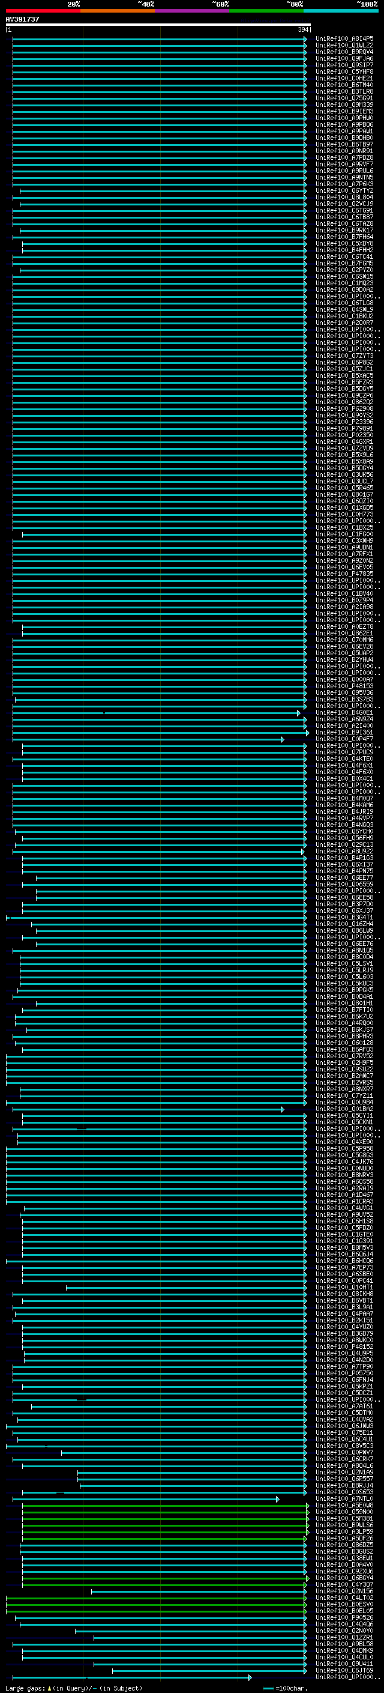Image resolution: width=384 pixels, height=1693 pixels.
Task: Open hit UniRef100_Q2PYZ0
Action: coord(344,270)
